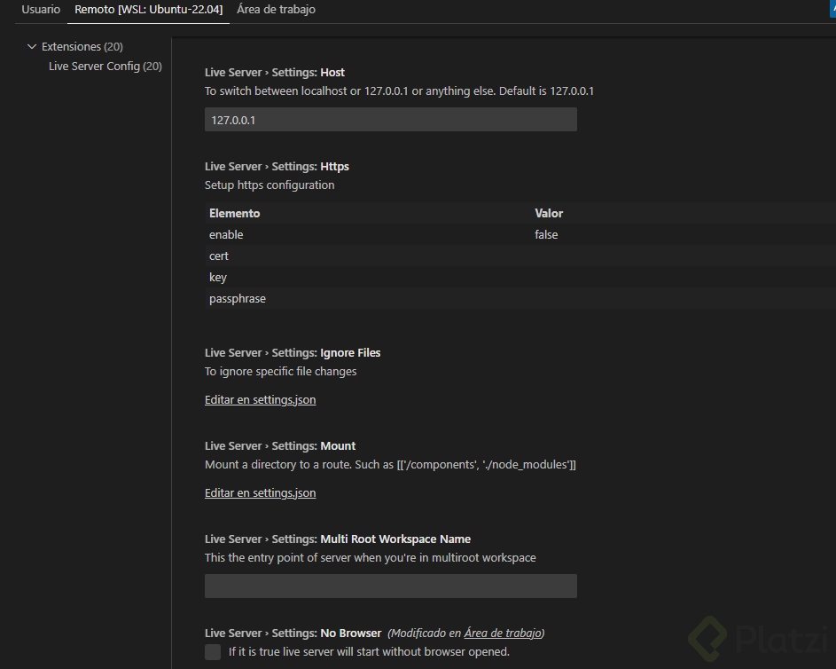Click the Multi Root Workspace Name heading
Screen dimensions: 836x669
[x=338, y=539]
